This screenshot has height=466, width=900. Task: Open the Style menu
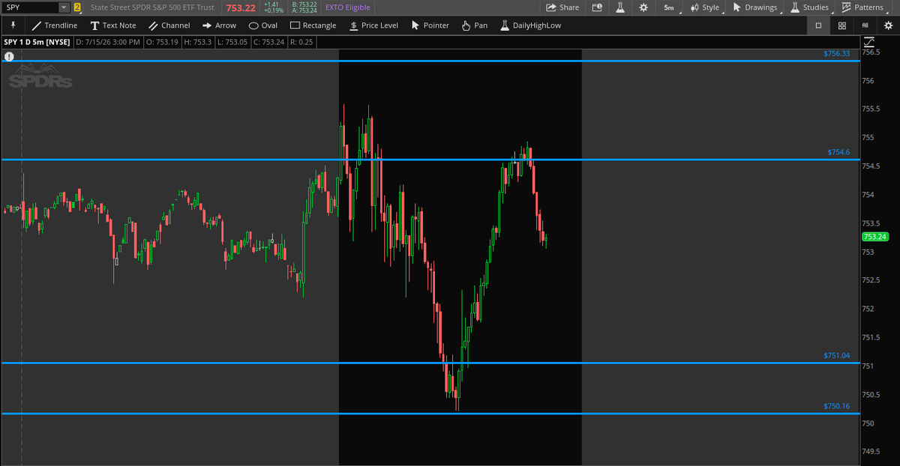point(705,7)
